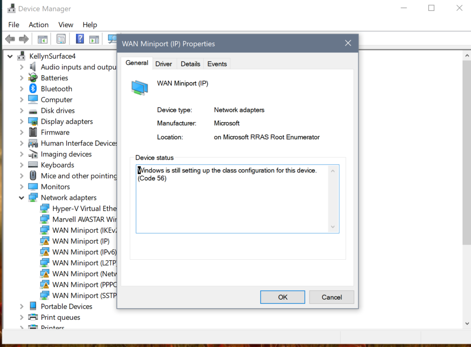
Task: Expand the Portable Devices category
Action: pyautogui.click(x=21, y=307)
